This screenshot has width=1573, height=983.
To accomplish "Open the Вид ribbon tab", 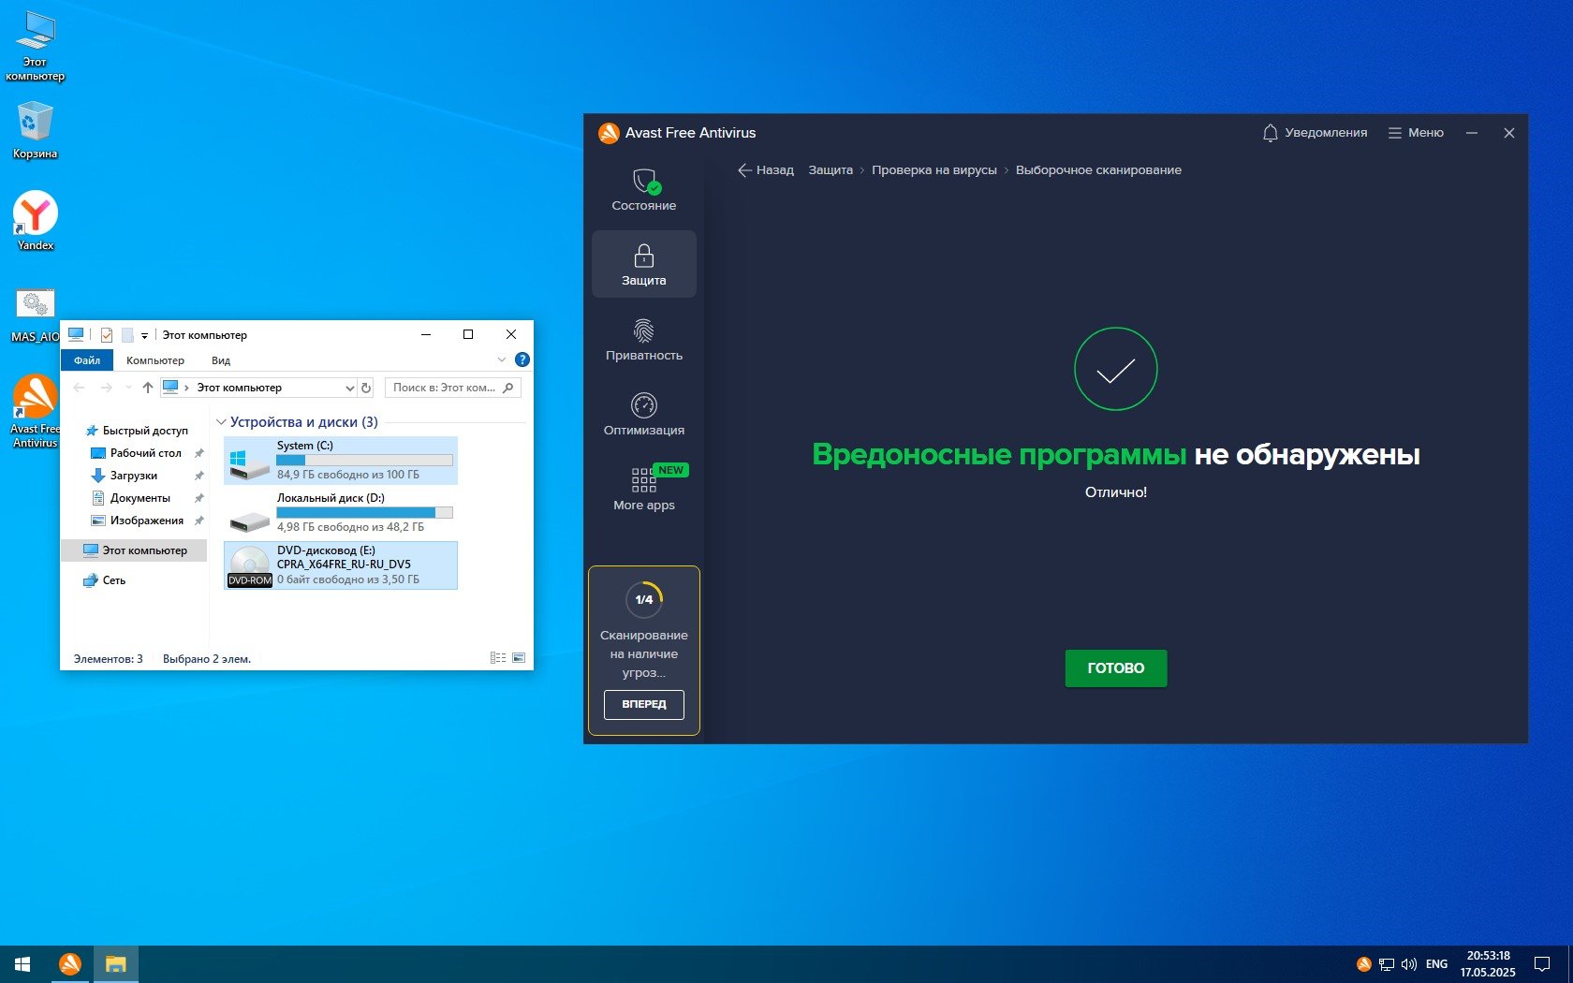I will tap(221, 360).
